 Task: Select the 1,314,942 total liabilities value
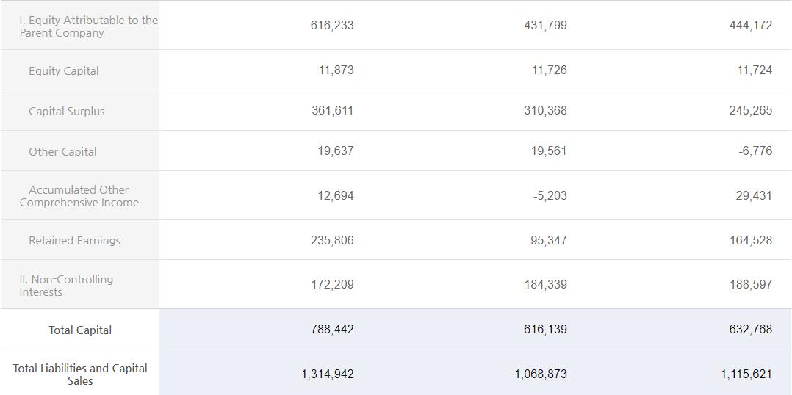pos(327,374)
